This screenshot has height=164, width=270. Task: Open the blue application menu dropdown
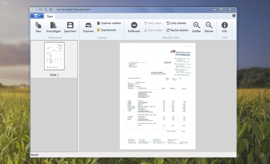pyautogui.click(x=37, y=16)
